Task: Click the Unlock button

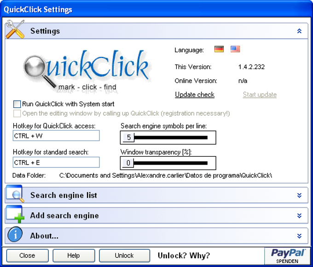Action: [x=124, y=255]
